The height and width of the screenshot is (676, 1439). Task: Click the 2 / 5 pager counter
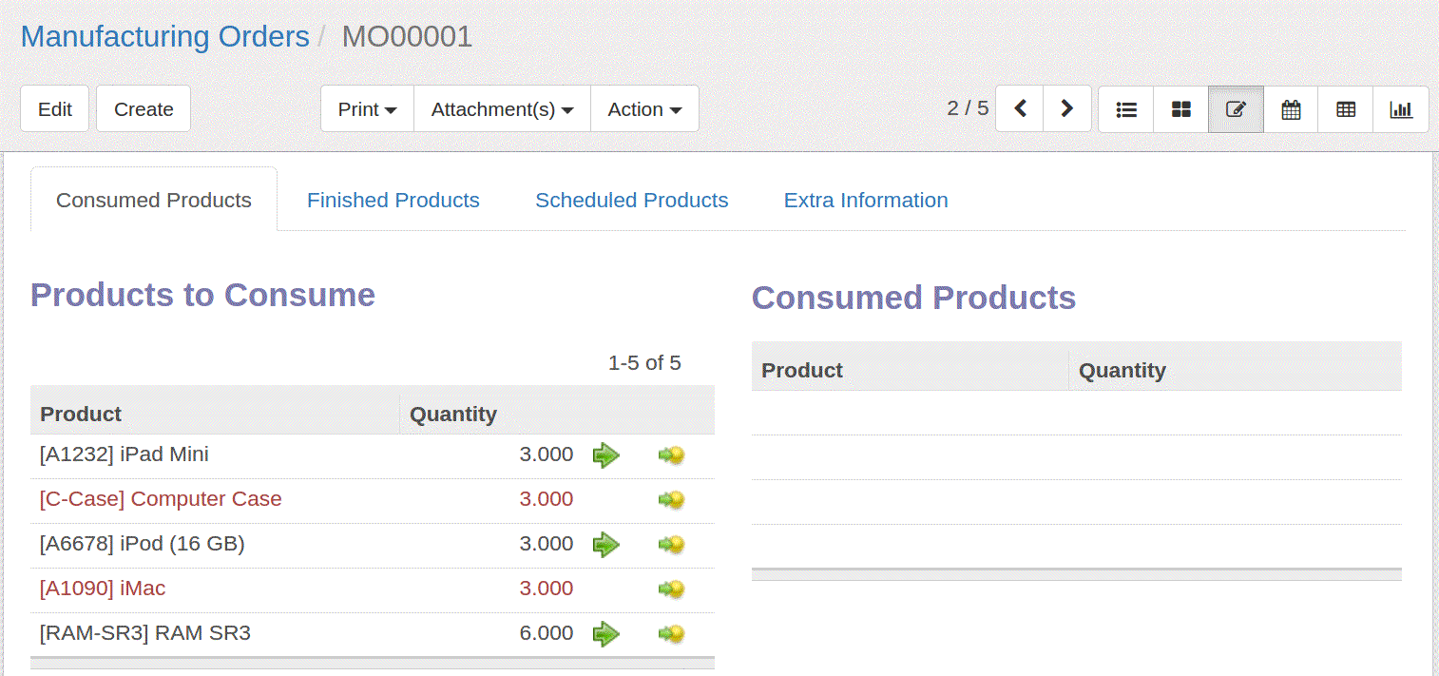(968, 108)
